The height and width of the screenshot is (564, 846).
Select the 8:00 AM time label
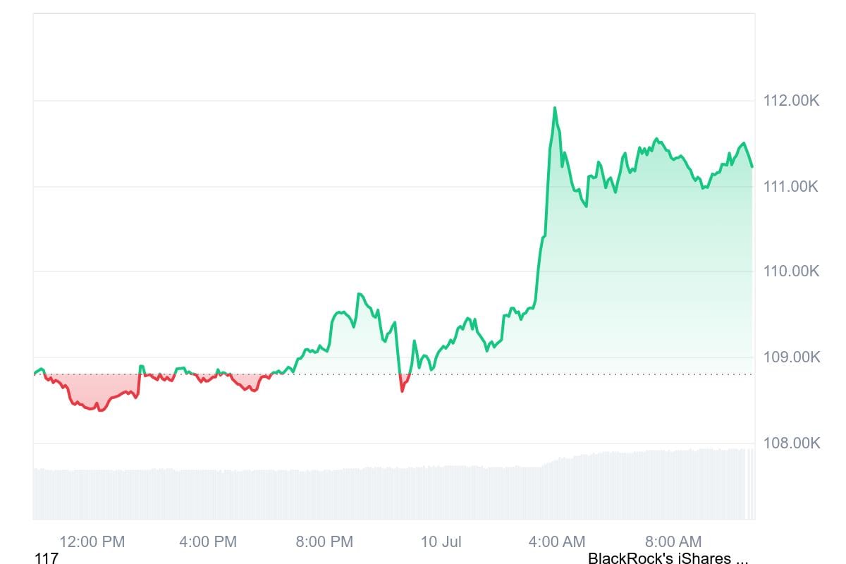pyautogui.click(x=673, y=541)
